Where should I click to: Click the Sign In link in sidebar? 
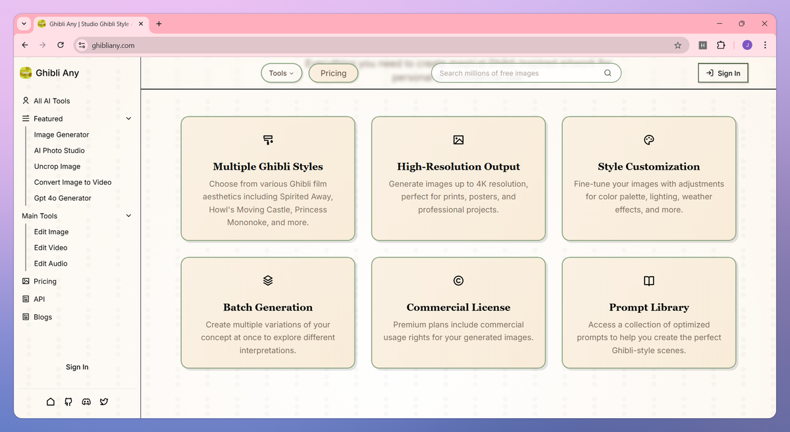pyautogui.click(x=77, y=367)
